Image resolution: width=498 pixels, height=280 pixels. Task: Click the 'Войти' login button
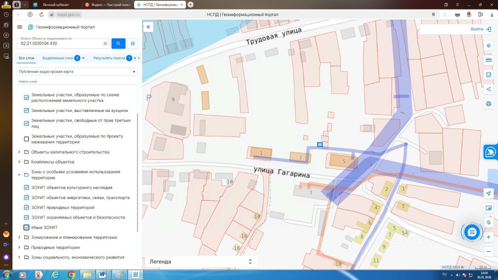[x=481, y=29]
